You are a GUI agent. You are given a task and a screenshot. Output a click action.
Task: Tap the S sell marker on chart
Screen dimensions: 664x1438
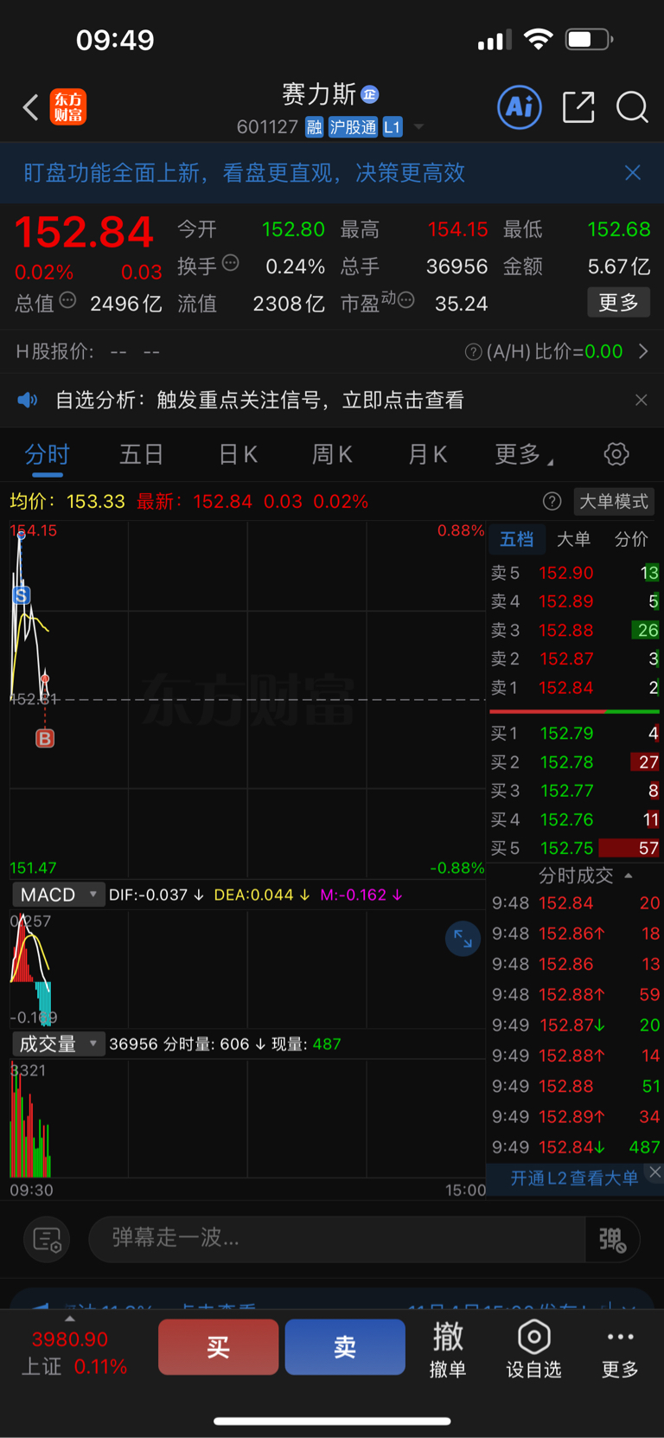[22, 594]
